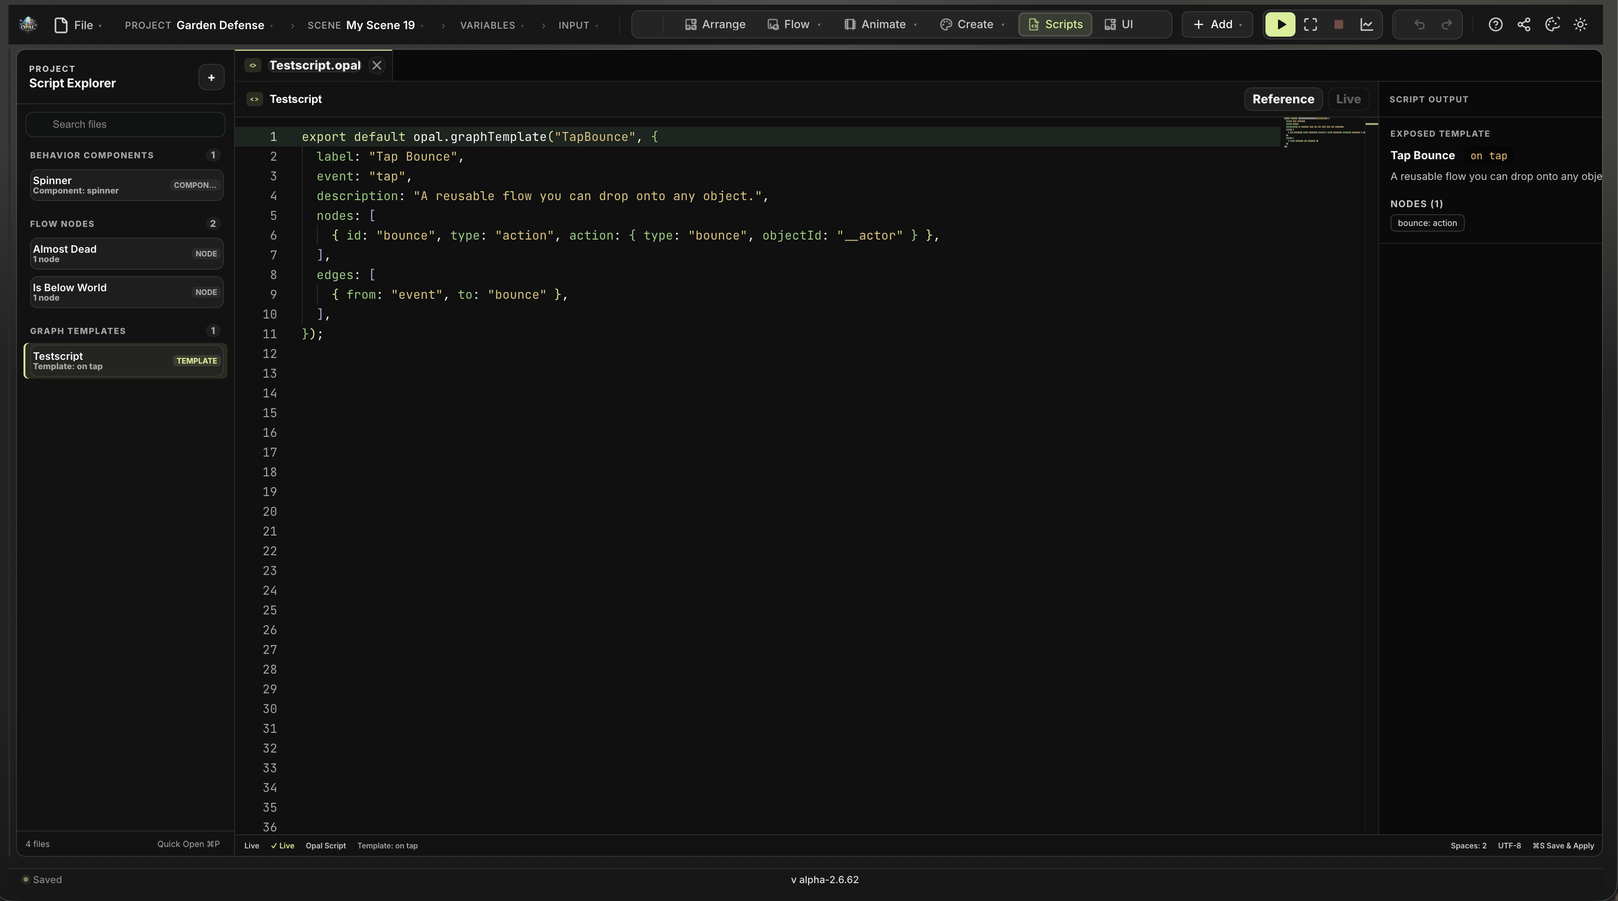Screen dimensions: 1618x901
Task: Toggle light mode sun icon
Action: [1580, 24]
